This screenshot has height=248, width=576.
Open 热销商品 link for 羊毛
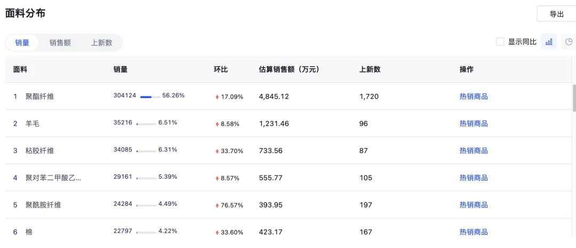click(474, 124)
